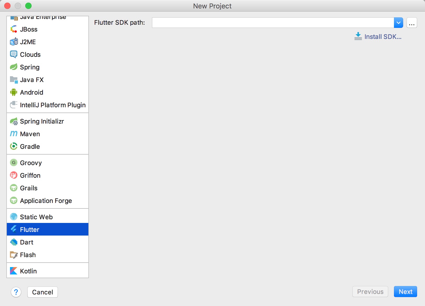Pick IntelliJ Platform Plugin label
Viewport: 425px width, 306px height.
[53, 105]
